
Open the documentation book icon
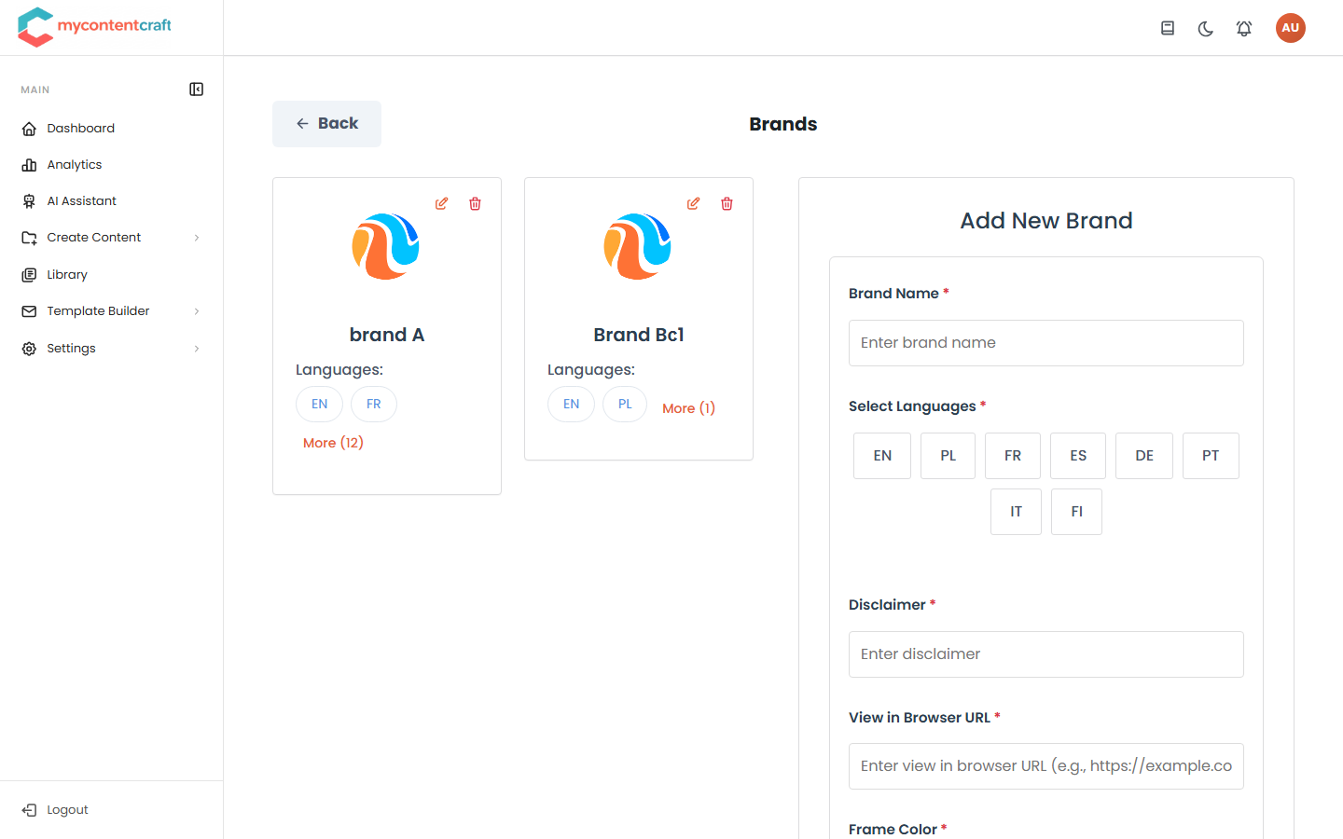(1168, 28)
